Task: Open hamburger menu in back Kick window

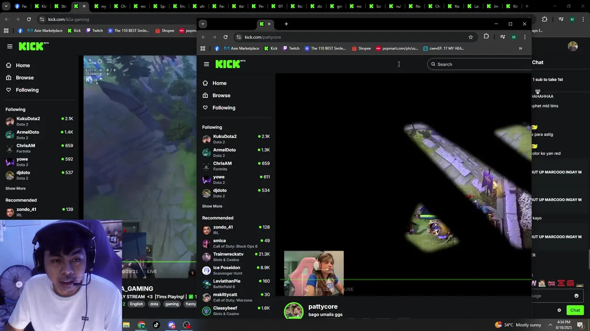Action: coord(10,46)
